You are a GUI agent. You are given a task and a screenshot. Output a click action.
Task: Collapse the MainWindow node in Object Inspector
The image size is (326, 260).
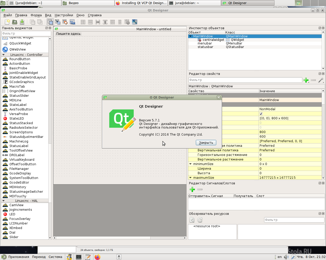pyautogui.click(x=190, y=36)
